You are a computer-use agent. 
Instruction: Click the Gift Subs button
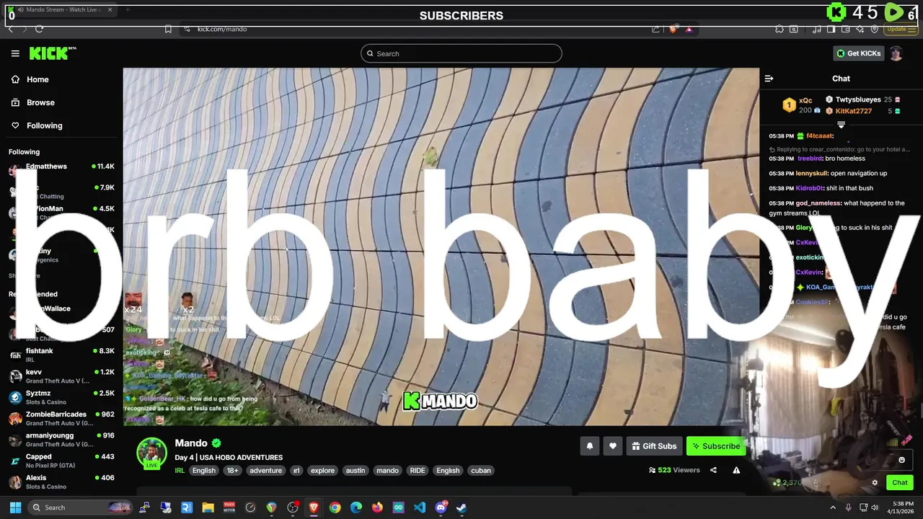654,446
